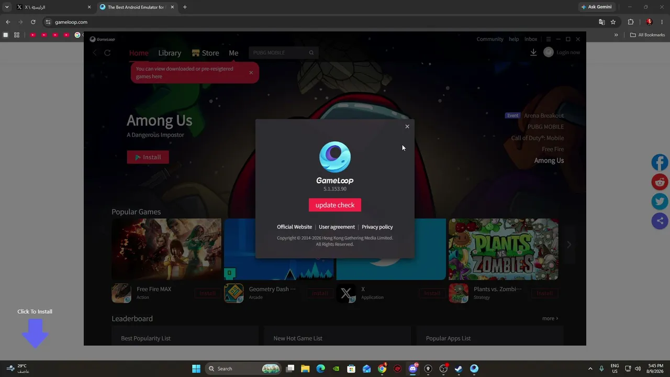670x377 pixels.
Task: Open the browser tab search dropdown
Action: 7,7
